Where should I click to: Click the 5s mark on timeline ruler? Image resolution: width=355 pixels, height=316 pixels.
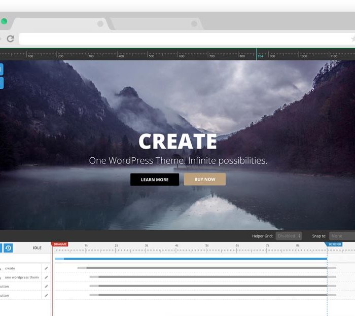(x=207, y=245)
